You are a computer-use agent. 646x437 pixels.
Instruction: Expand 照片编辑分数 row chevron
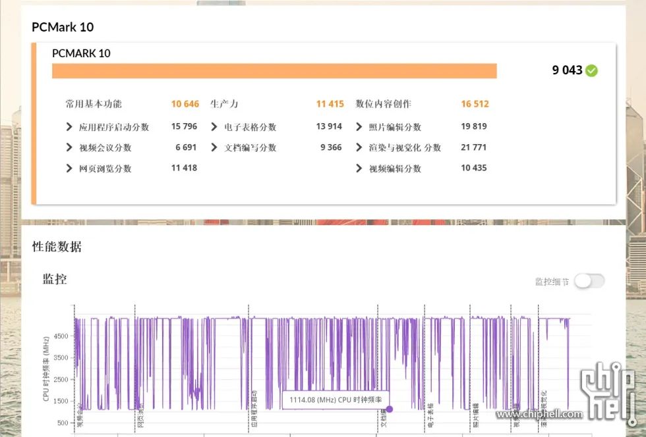[359, 127]
